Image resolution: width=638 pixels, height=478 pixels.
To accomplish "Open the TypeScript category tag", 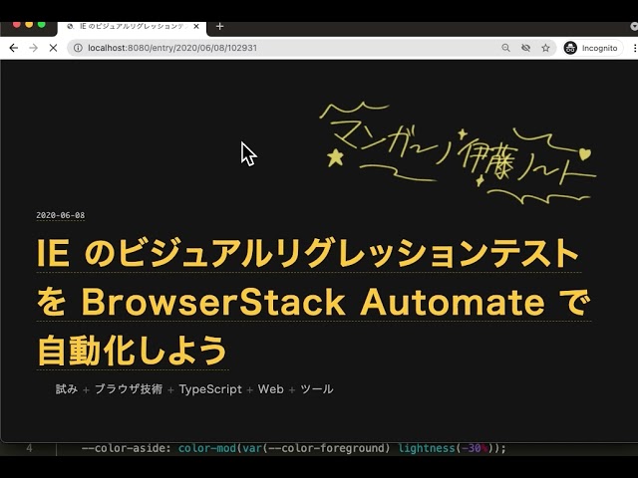I will click(210, 389).
